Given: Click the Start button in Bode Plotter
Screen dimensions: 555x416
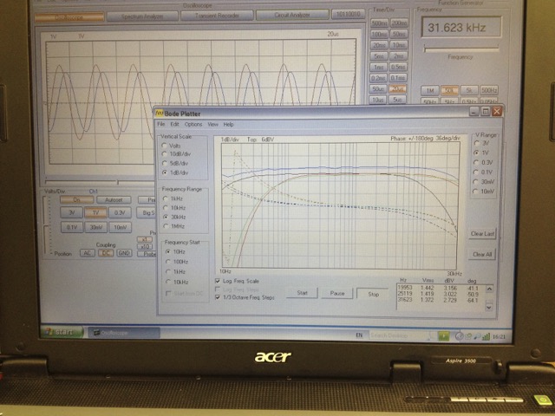Looking at the screenshot, I should coord(302,293).
